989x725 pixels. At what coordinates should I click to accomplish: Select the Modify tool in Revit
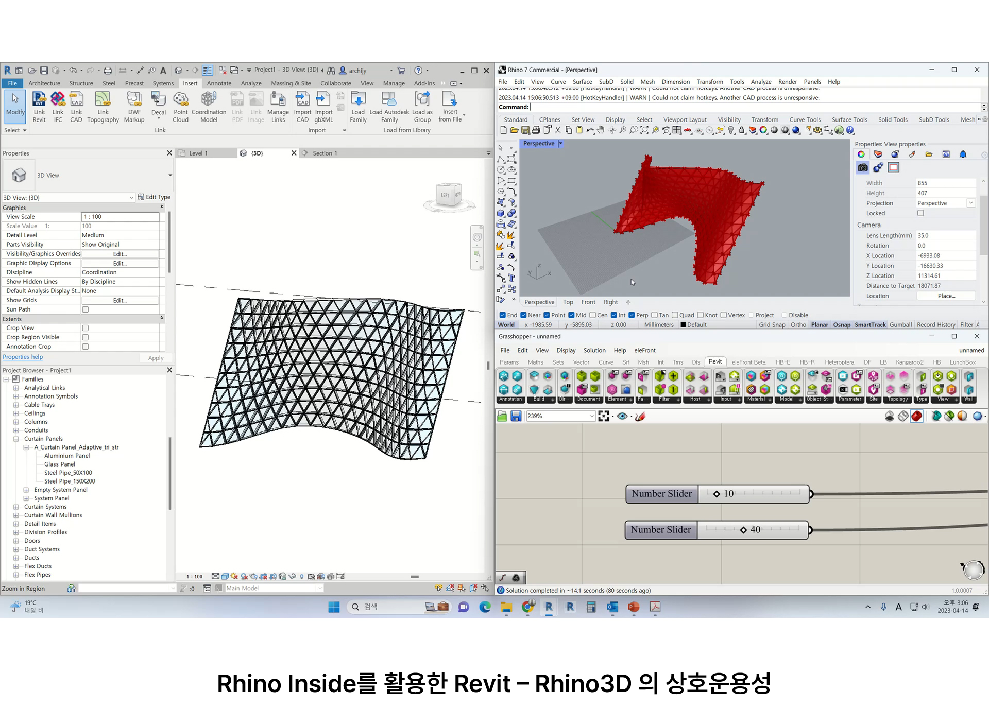[15, 106]
